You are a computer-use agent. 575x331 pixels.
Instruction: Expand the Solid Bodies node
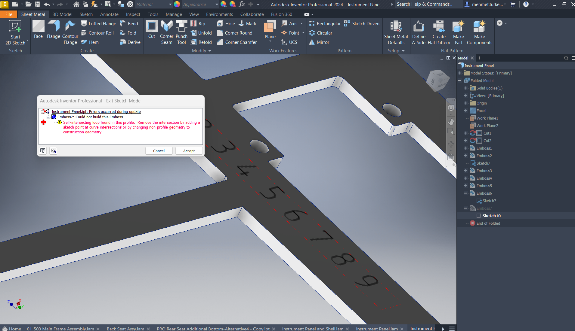pos(465,88)
